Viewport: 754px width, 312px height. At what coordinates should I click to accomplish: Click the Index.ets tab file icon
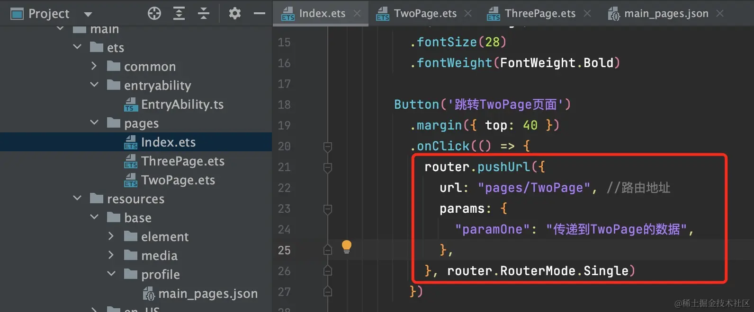(288, 14)
